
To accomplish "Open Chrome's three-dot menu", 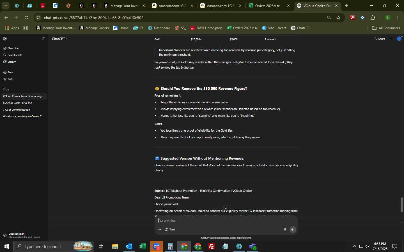I will [x=398, y=18].
